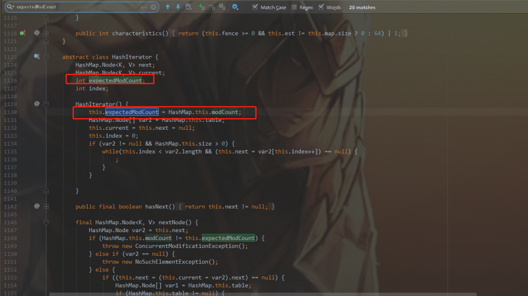
Task: Collapse the nextNode() method fold
Action: pyautogui.click(x=46, y=222)
